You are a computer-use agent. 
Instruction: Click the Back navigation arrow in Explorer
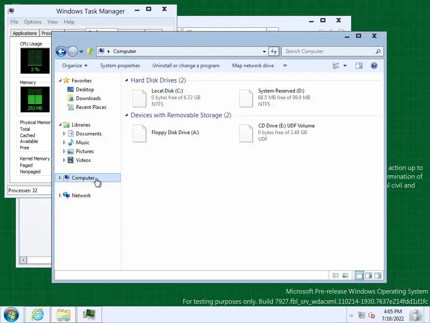(61, 51)
